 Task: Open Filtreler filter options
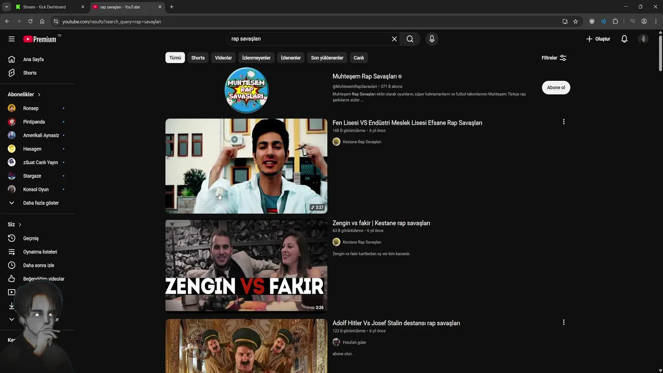(554, 58)
